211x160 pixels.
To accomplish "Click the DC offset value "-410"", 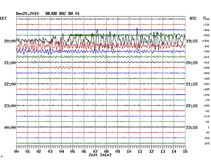I will click(x=206, y=63).
